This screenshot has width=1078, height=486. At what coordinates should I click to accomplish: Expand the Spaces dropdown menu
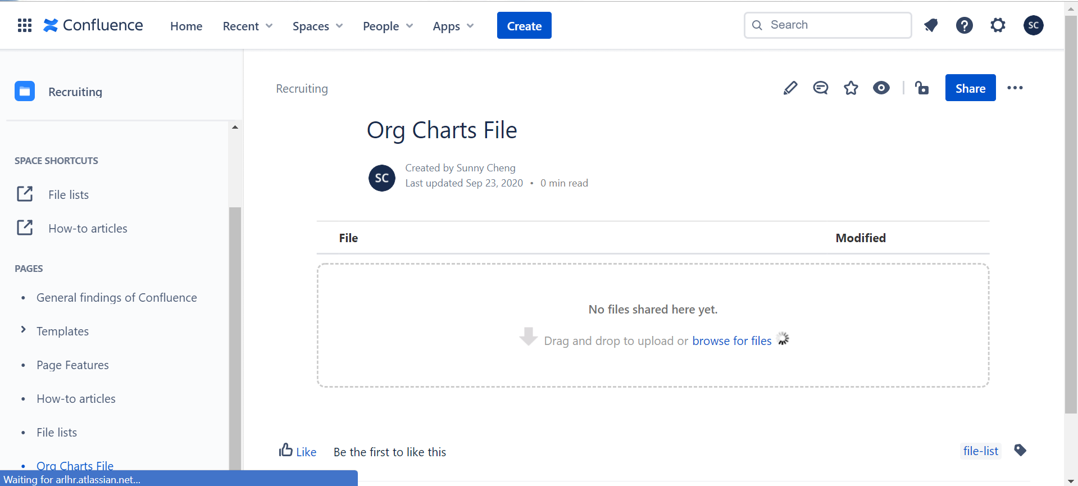pos(317,26)
